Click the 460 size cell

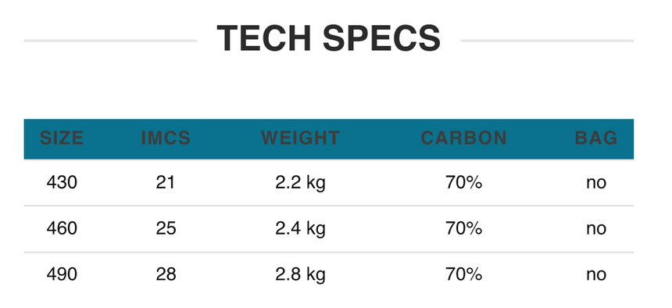pos(62,228)
